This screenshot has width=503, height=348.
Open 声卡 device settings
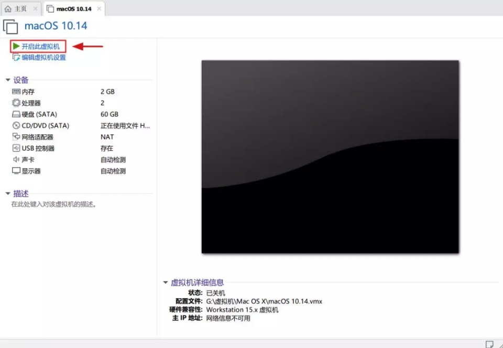pos(28,159)
